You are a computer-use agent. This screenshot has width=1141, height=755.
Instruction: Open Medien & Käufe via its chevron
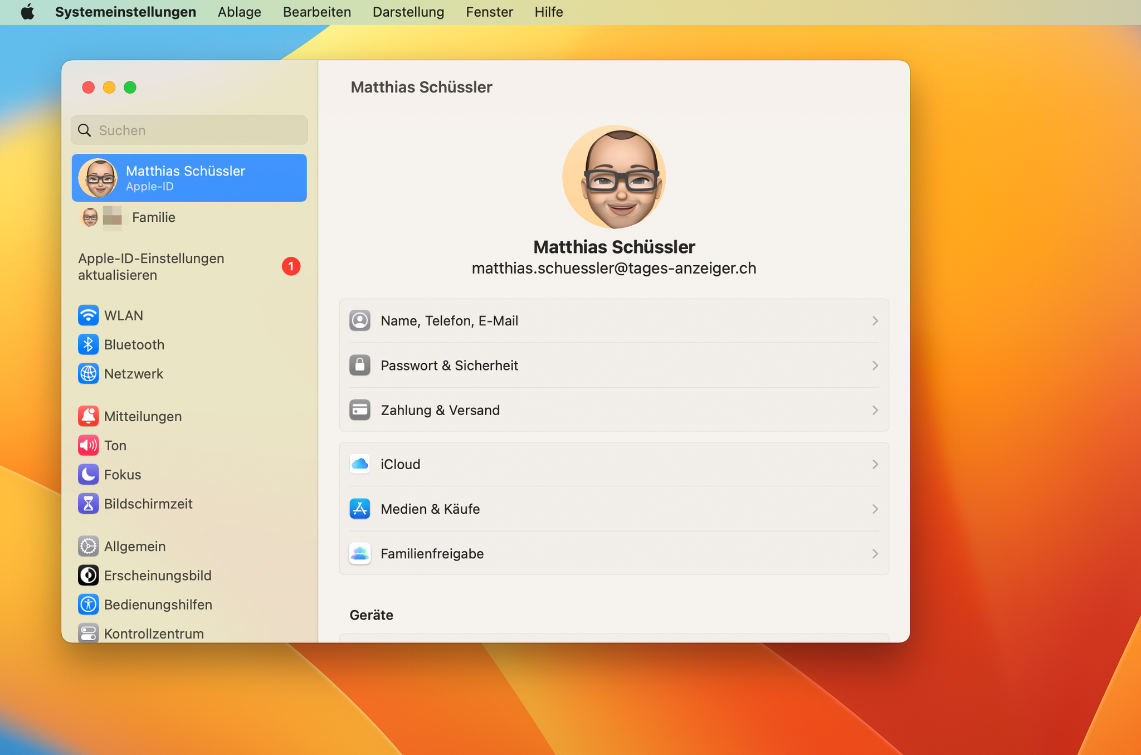[x=875, y=508]
